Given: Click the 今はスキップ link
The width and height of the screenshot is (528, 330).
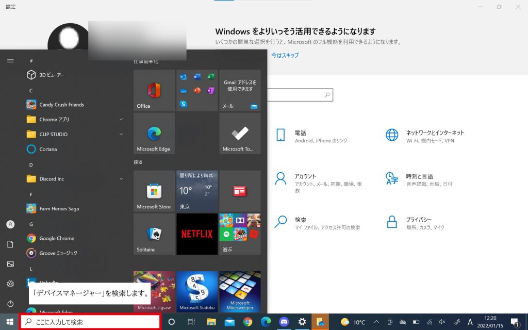Looking at the screenshot, I should point(285,55).
